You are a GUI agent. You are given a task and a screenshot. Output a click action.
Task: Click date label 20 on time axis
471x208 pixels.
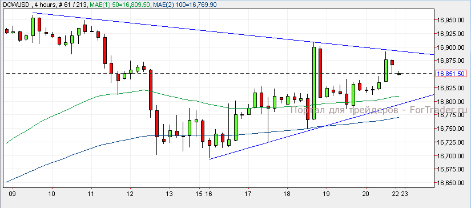coord(365,194)
